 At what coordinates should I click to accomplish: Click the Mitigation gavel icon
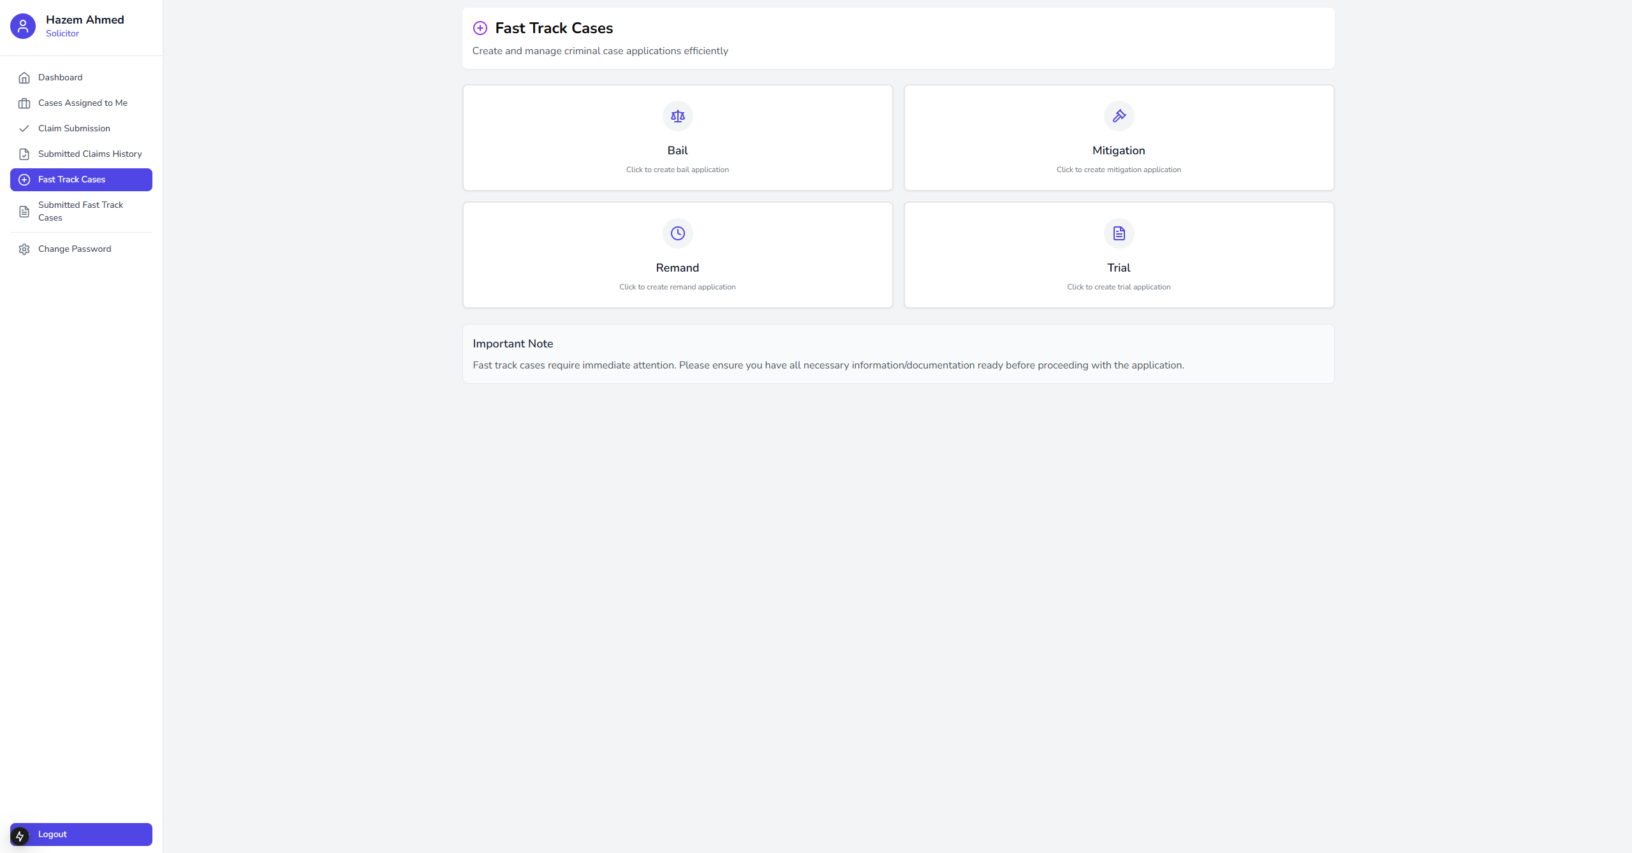[x=1119, y=116]
